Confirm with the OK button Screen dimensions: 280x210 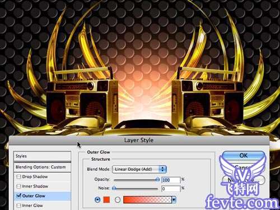coord(244,156)
